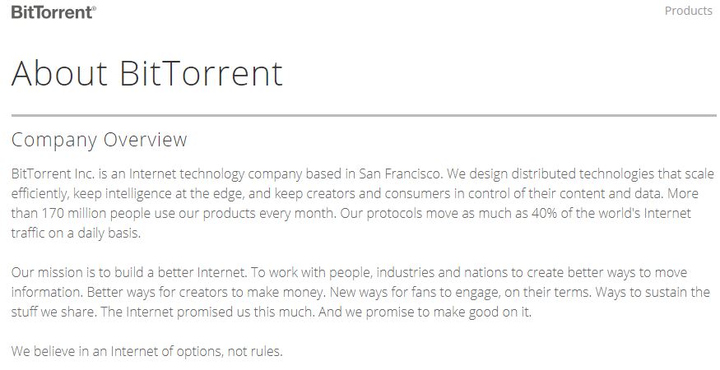Viewport: 720px width, 370px height.
Task: Click the gray horizontal divider line
Action: tap(364, 115)
